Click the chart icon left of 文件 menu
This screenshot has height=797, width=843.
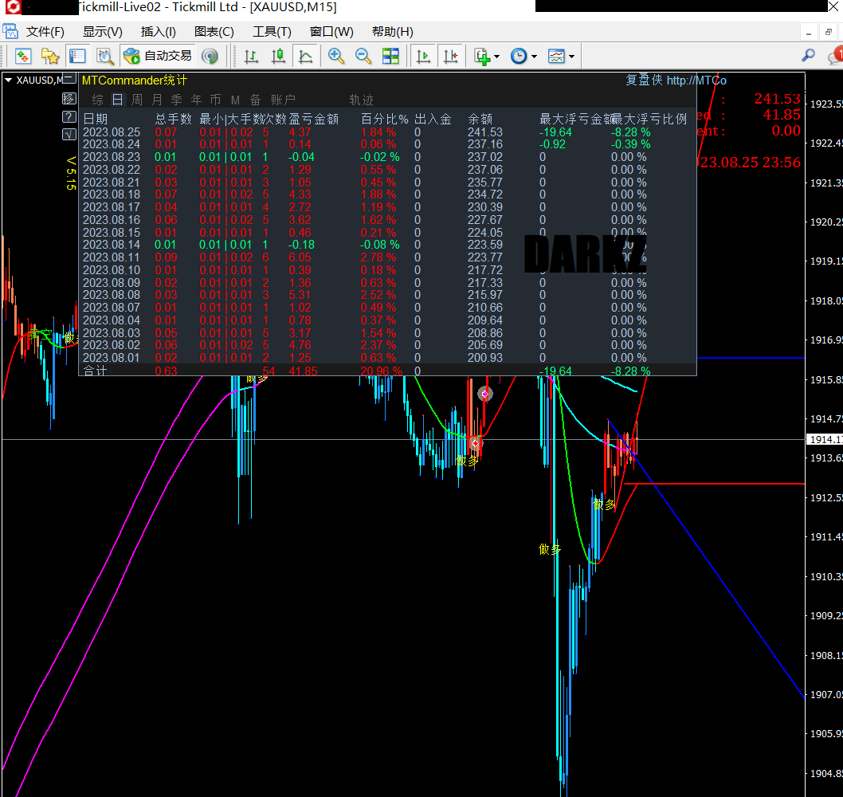10,31
